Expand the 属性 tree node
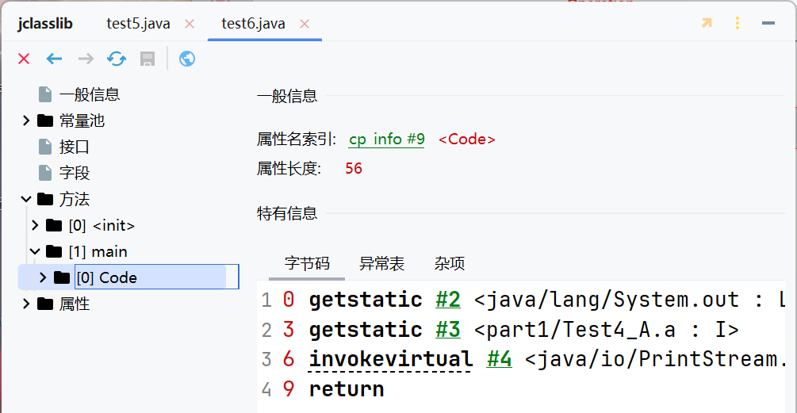797x413 pixels. coord(26,304)
